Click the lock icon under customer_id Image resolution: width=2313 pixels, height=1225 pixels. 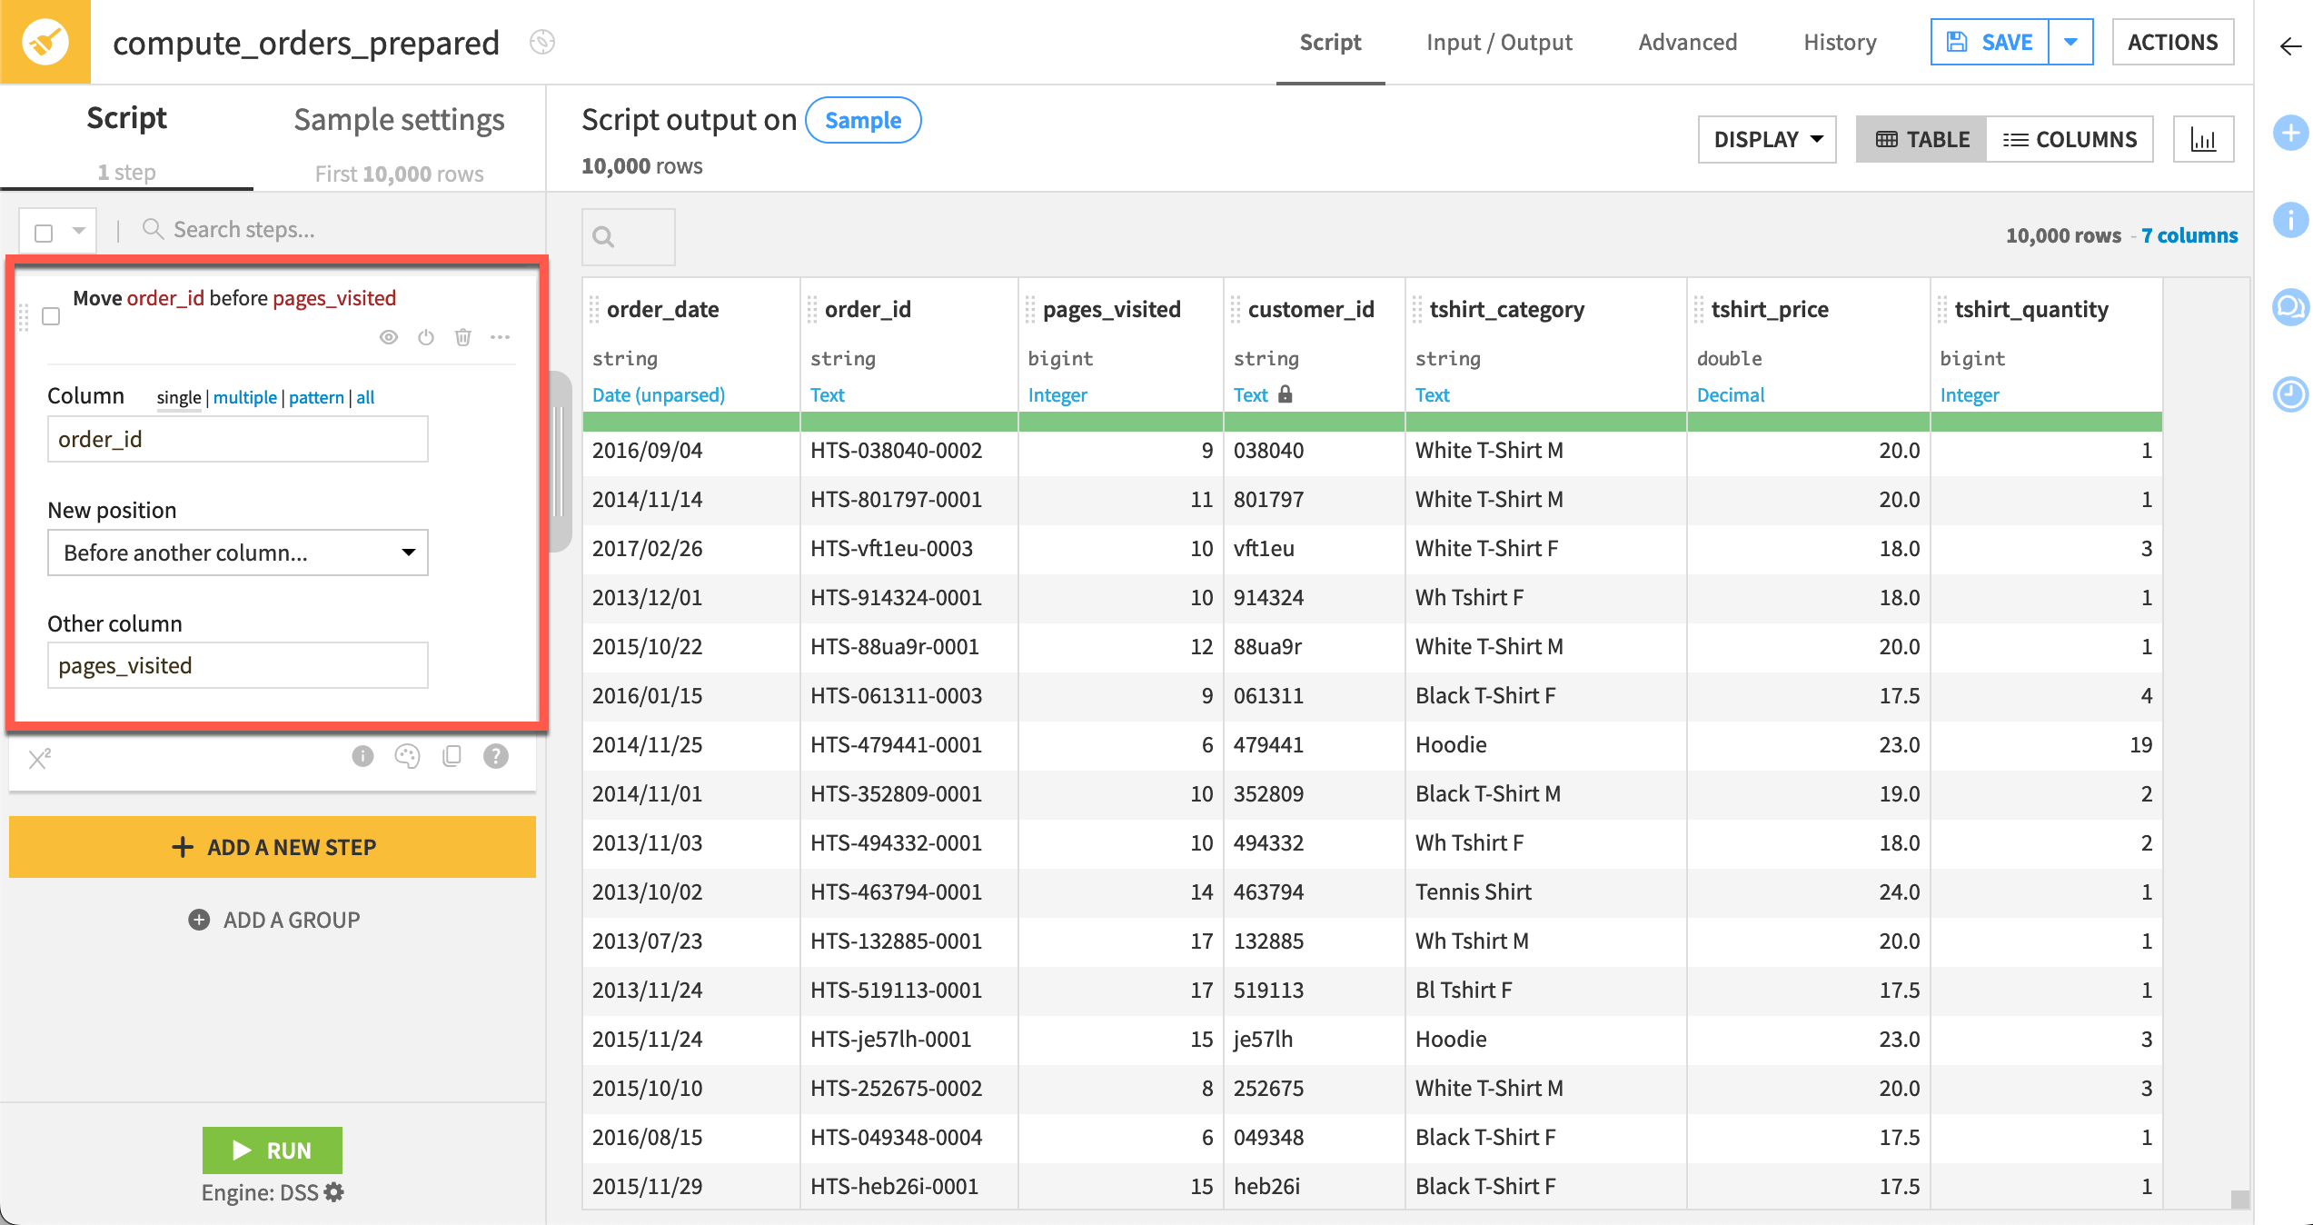point(1285,393)
